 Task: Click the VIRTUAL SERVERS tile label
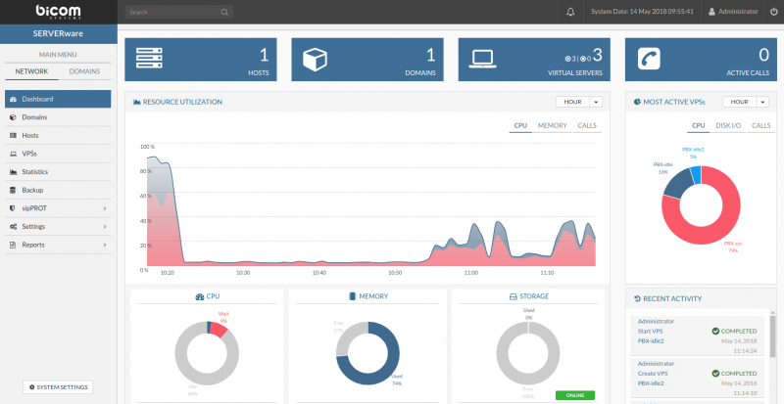(575, 73)
